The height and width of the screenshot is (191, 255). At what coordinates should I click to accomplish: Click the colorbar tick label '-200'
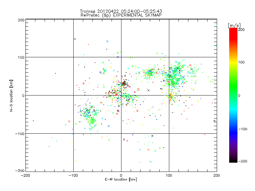pyautogui.click(x=243, y=161)
